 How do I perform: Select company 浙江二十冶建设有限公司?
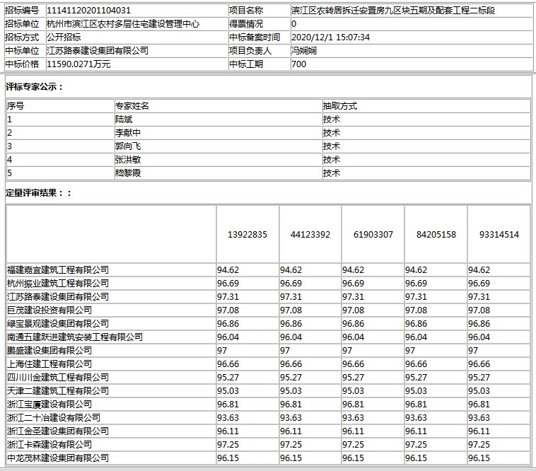[54, 418]
